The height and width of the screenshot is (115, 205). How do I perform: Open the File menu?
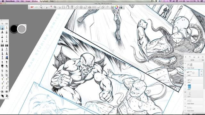pyautogui.click(x=18, y=1)
